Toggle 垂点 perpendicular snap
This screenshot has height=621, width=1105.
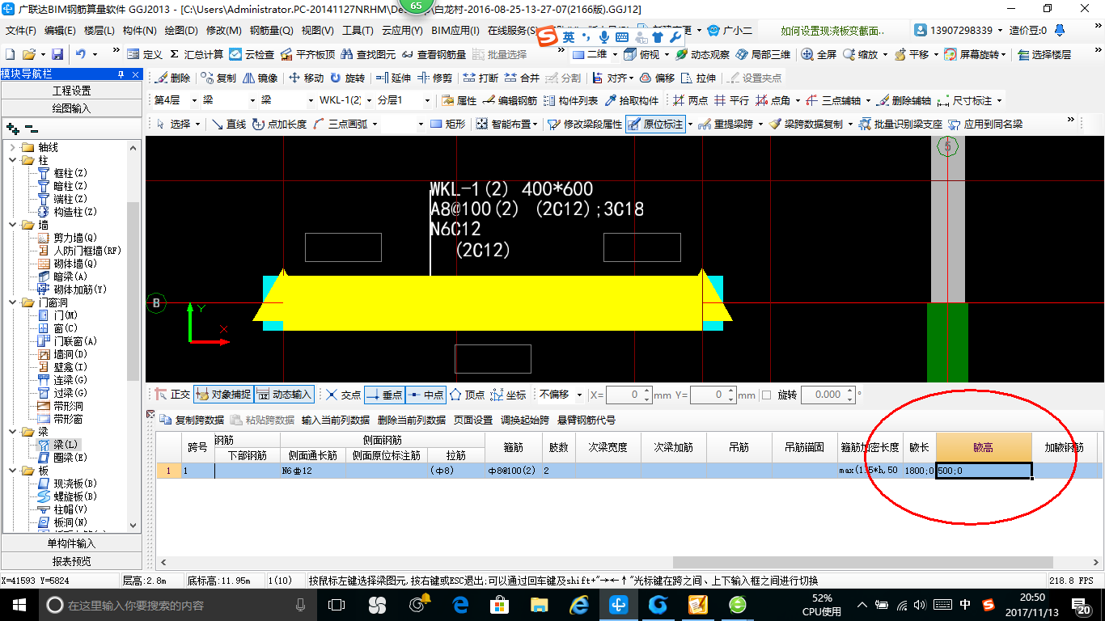coord(384,395)
